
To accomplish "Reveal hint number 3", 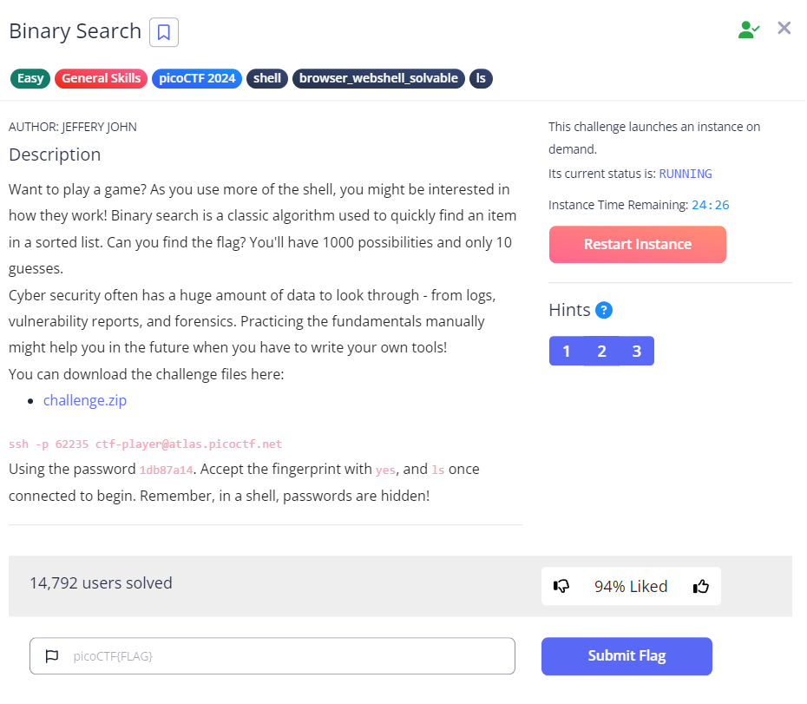I will 637,351.
